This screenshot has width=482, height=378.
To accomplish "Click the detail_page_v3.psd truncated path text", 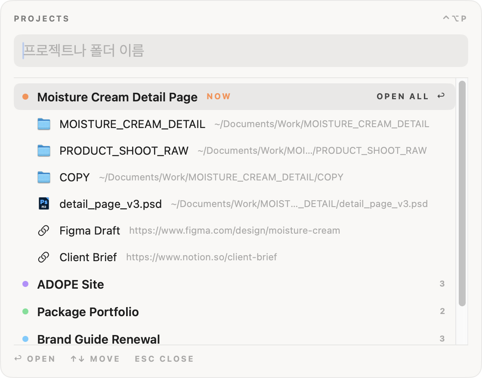I will click(x=299, y=204).
